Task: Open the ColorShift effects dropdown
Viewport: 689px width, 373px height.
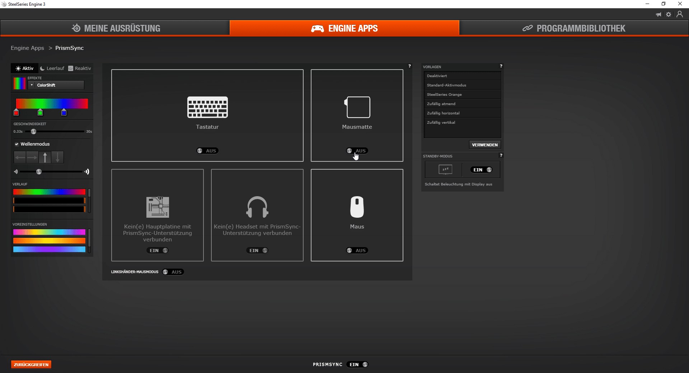Action: point(57,85)
